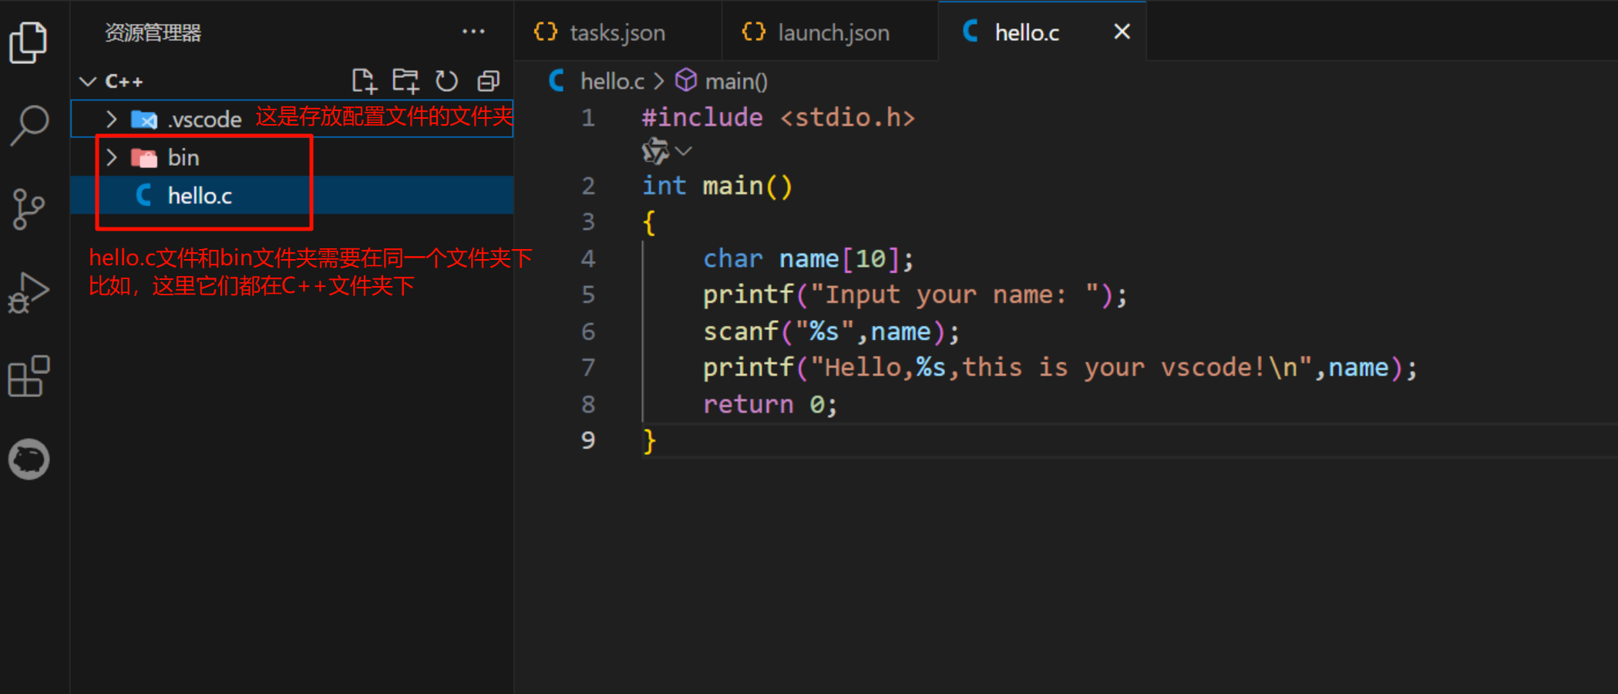
Task: Click the 资源管理器 panel title
Action: pos(153,32)
